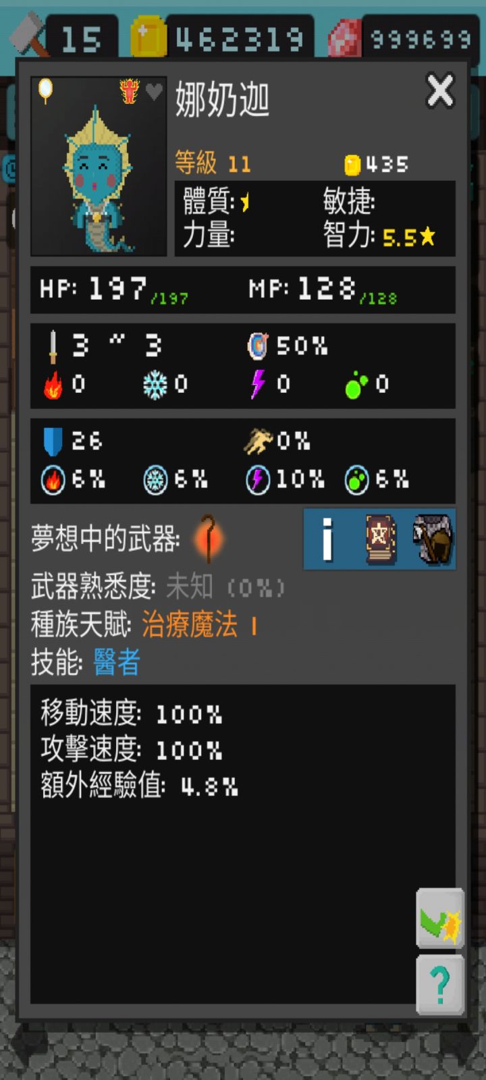The width and height of the screenshot is (486, 1080).
Task: Select the character portrait thumbnail
Action: pyautogui.click(x=99, y=166)
